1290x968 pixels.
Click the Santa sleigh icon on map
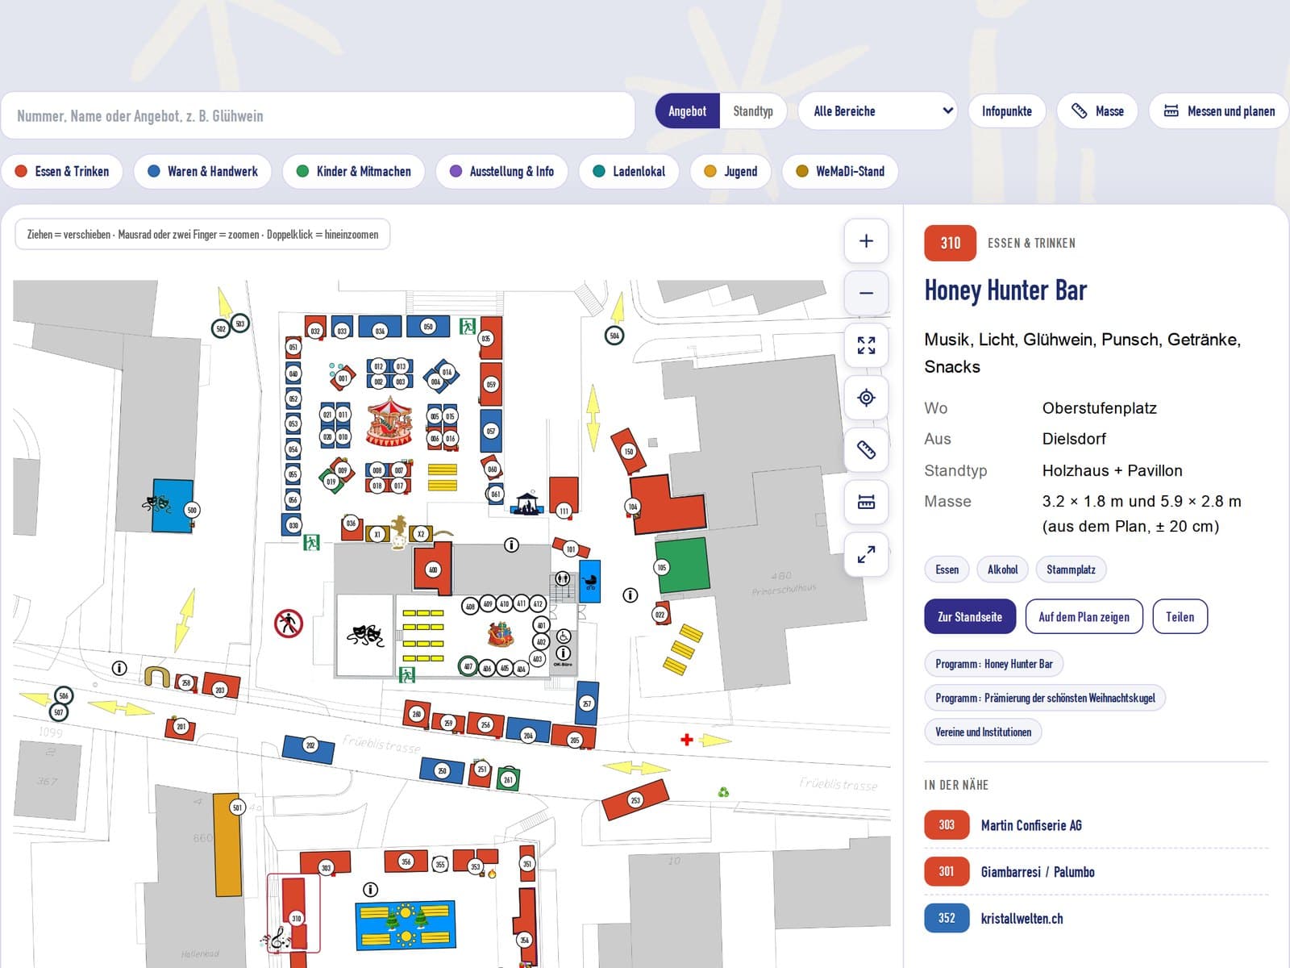click(x=501, y=634)
